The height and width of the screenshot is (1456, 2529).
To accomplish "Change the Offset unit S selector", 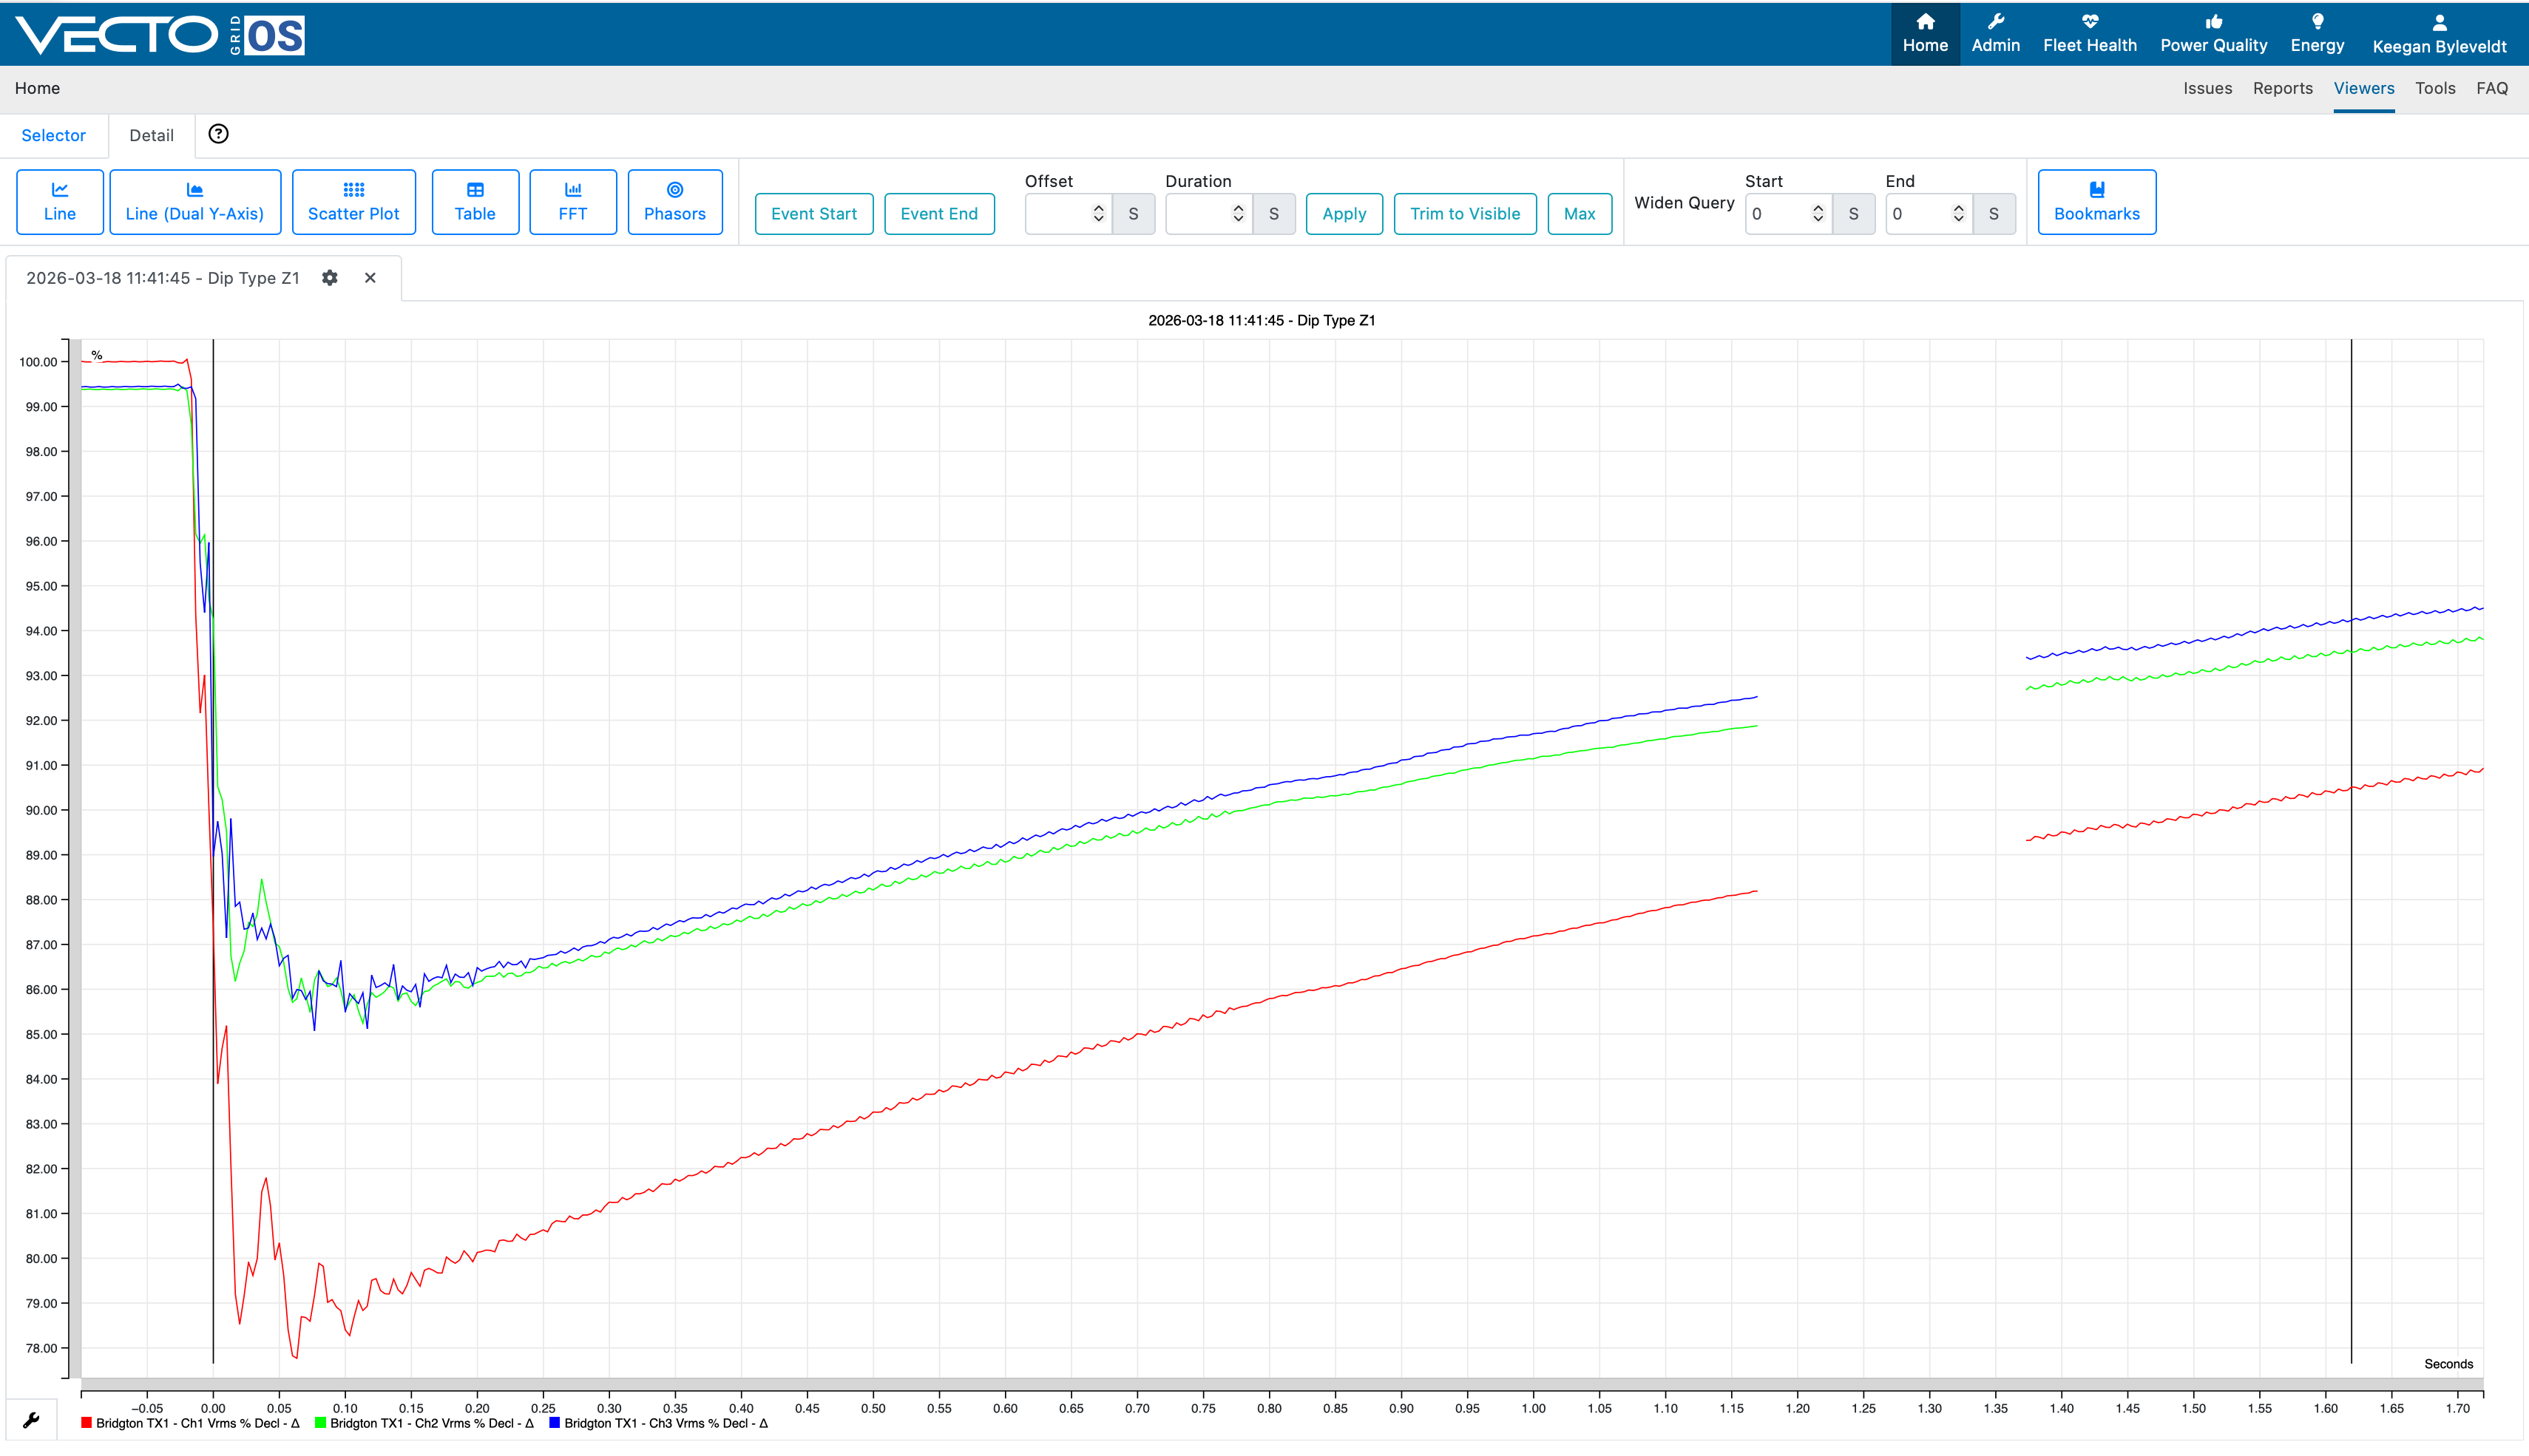I will coord(1134,214).
